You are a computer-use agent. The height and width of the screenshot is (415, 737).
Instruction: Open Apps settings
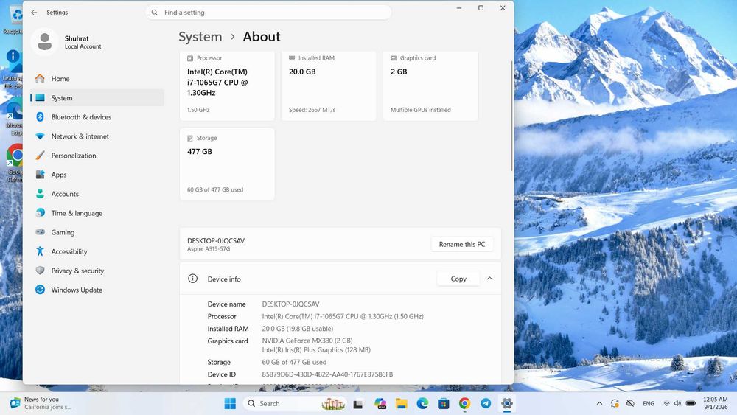97,175
